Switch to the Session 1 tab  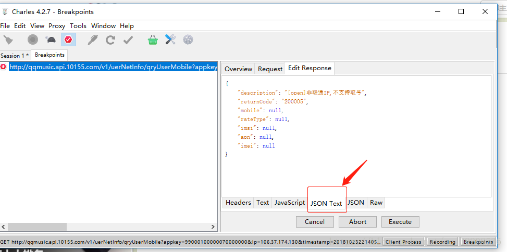(15, 56)
